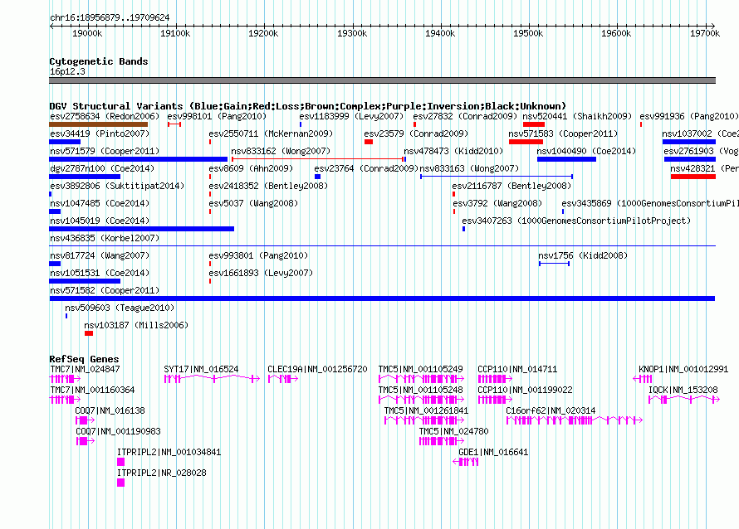Select the nsv520441 red loss bar
Screen dimensions: 739x529
(534, 124)
